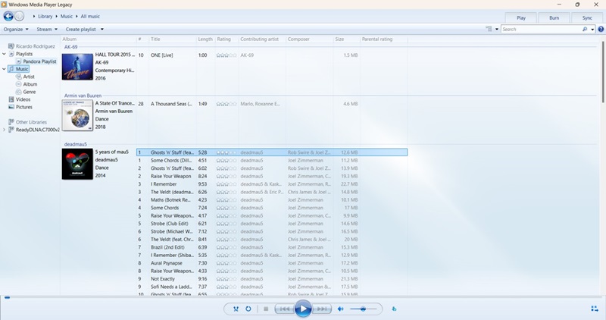Open the Stream menu
The image size is (606, 320).
(x=47, y=29)
